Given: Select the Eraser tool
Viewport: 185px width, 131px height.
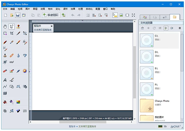Looking at the screenshot, I should [5, 71].
